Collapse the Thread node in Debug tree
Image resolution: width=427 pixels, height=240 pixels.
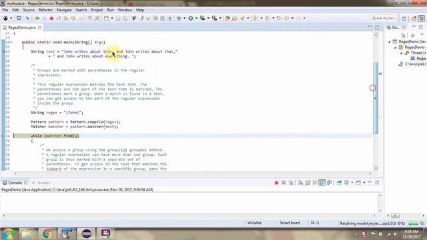click(402, 53)
